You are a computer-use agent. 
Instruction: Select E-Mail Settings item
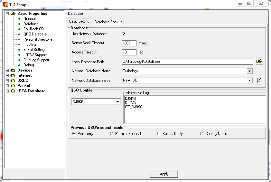point(35,50)
